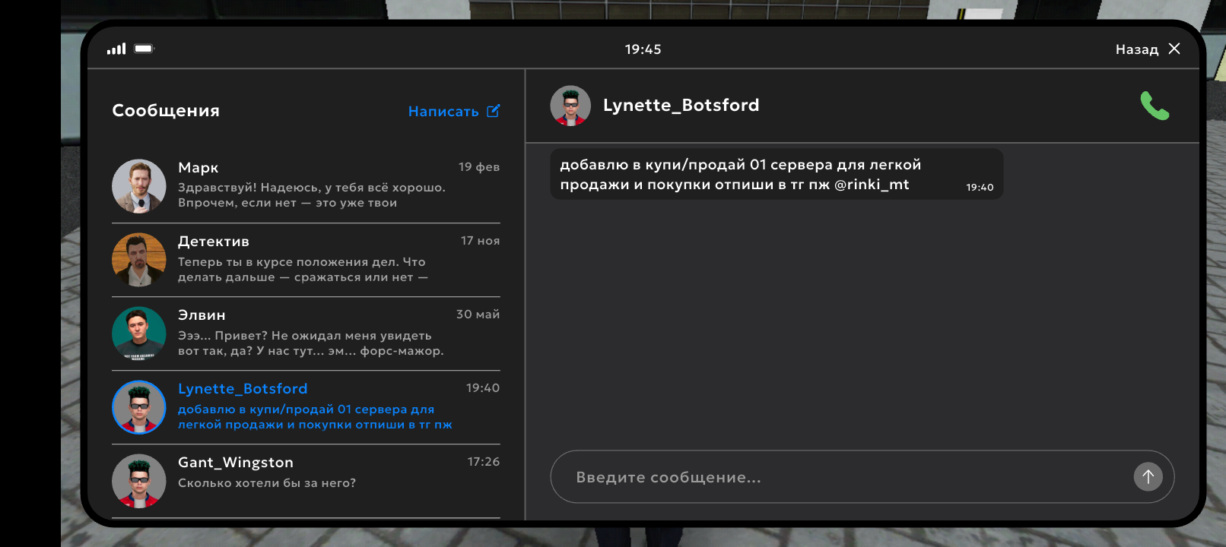Click Элвин's round avatar

pyautogui.click(x=139, y=334)
